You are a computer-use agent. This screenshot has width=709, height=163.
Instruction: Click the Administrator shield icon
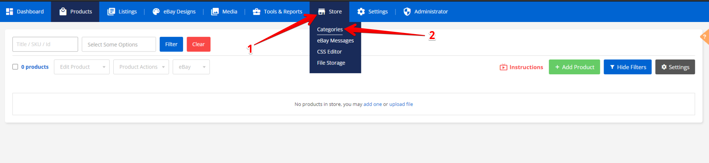[x=407, y=12]
